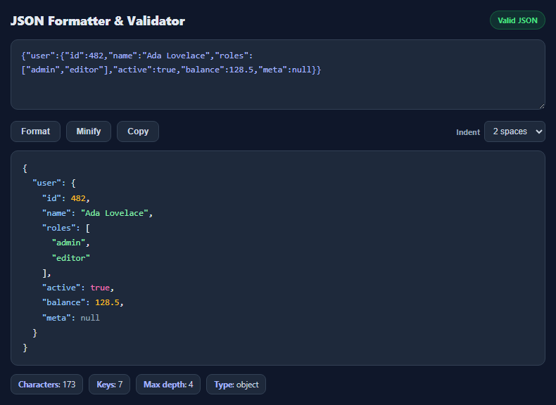This screenshot has height=405, width=556.
Task: Click the "roles": [ output line
Action: 66,229
